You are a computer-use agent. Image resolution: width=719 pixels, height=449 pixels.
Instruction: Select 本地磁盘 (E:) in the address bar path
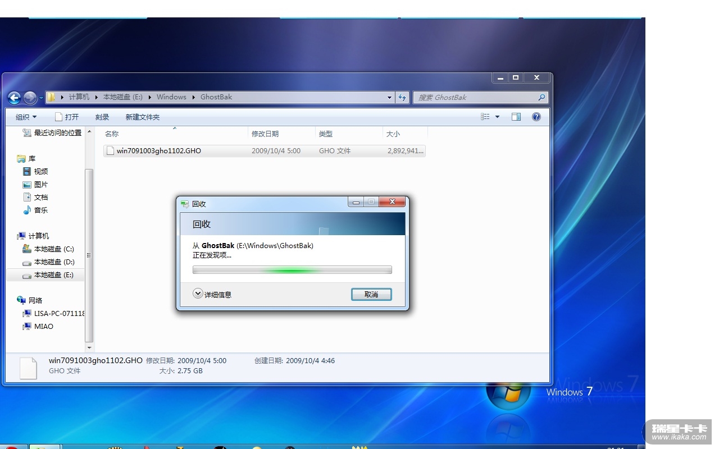coord(123,97)
